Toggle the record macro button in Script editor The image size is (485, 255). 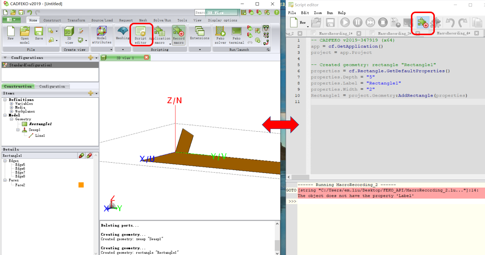(423, 22)
